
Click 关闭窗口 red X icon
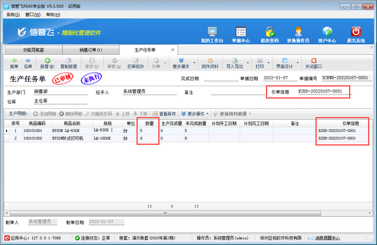click(x=314, y=61)
